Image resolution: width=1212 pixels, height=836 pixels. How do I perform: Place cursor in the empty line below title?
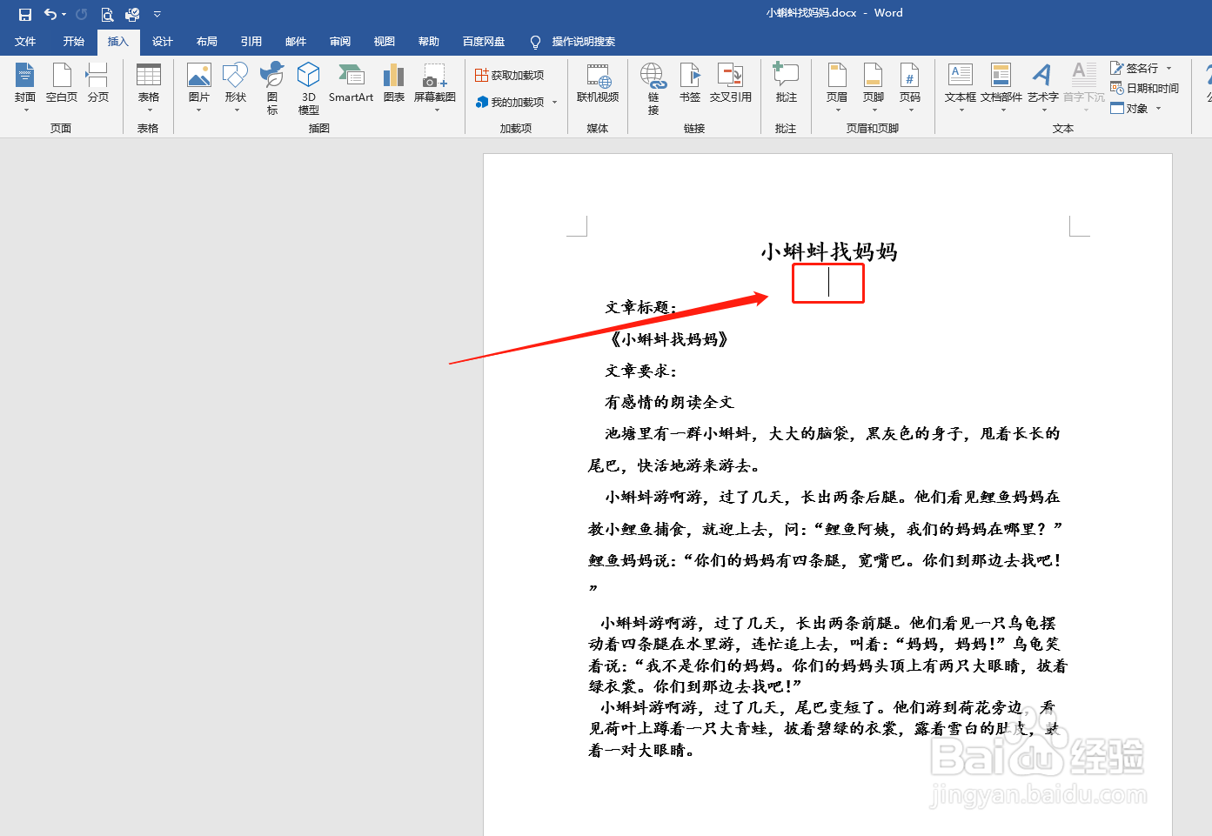[x=828, y=283]
